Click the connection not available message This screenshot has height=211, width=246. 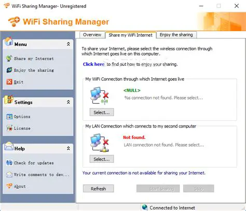(x=144, y=173)
